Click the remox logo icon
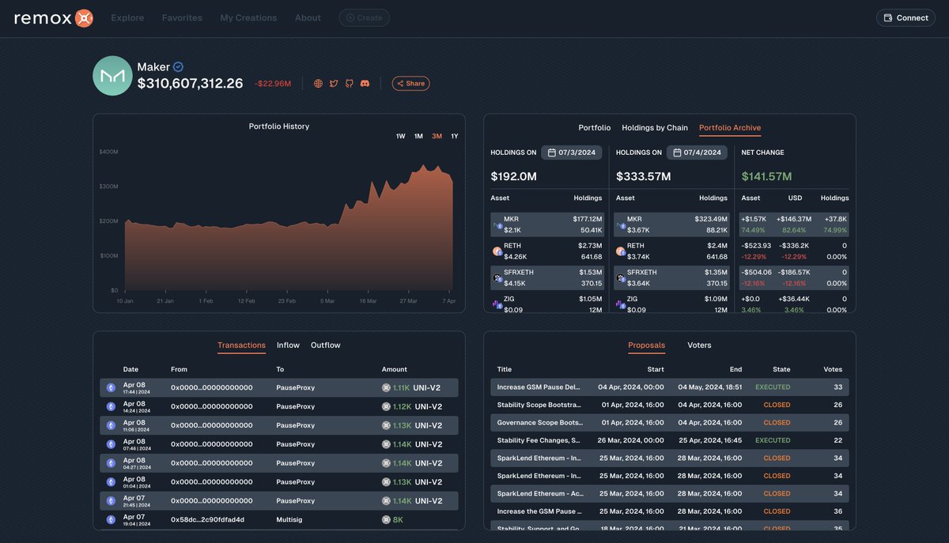Image resolution: width=949 pixels, height=543 pixels. 84,17
